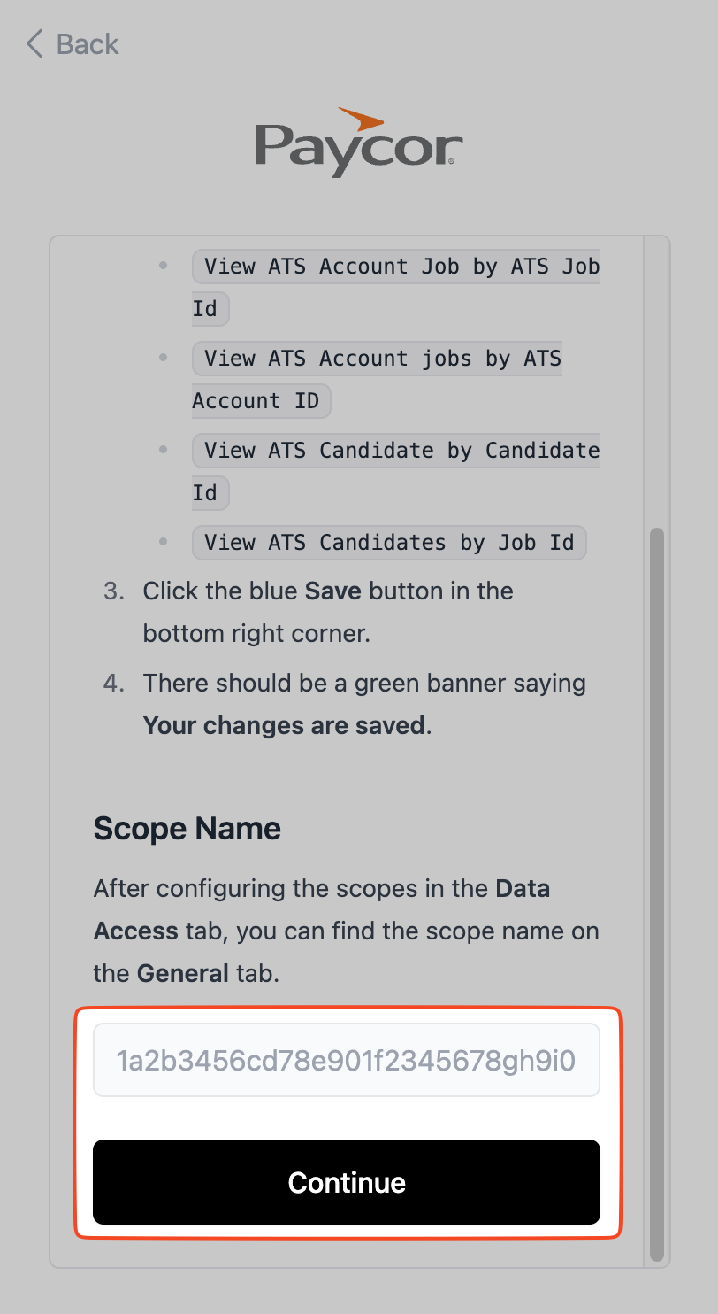Click the "Scope Name" section heading
718x1314 pixels.
point(187,829)
